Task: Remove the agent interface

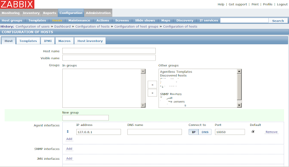Action: click(271, 132)
